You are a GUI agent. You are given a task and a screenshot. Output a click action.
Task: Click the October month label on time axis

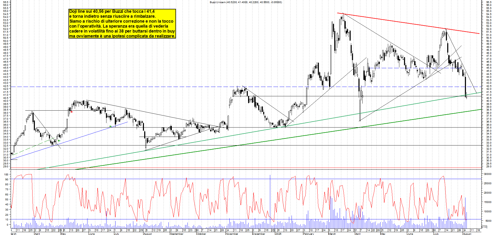point(201,234)
